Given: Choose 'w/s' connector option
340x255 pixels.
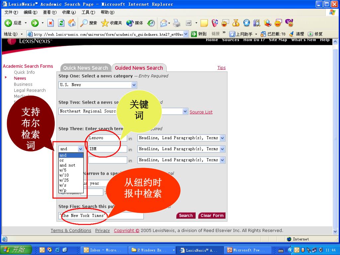Looking at the screenshot, I should pos(71,185).
